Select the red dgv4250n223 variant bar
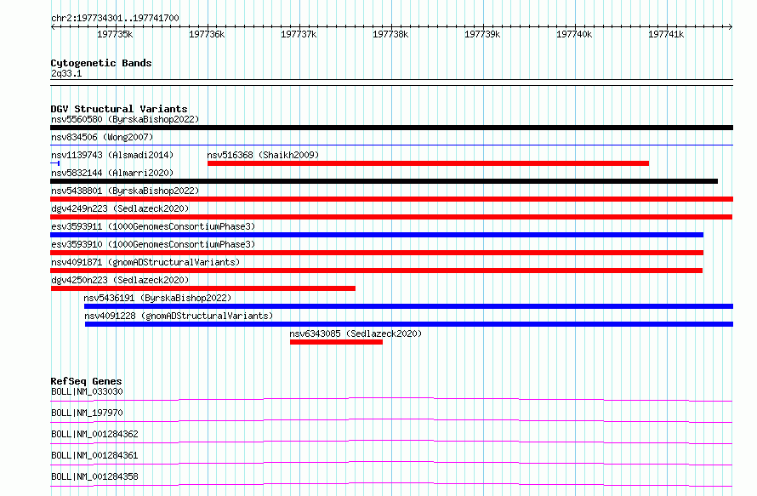Image resolution: width=757 pixels, height=496 pixels. click(203, 288)
